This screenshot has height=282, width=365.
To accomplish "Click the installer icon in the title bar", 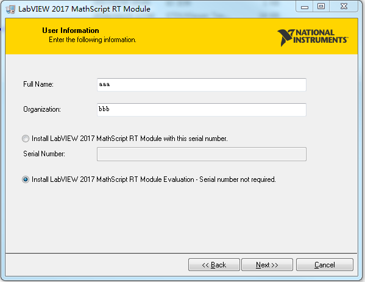I will pyautogui.click(x=10, y=9).
